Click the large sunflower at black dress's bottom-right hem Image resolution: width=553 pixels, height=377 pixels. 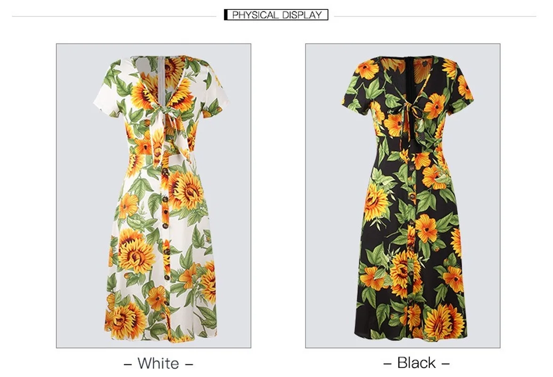[x=445, y=322]
